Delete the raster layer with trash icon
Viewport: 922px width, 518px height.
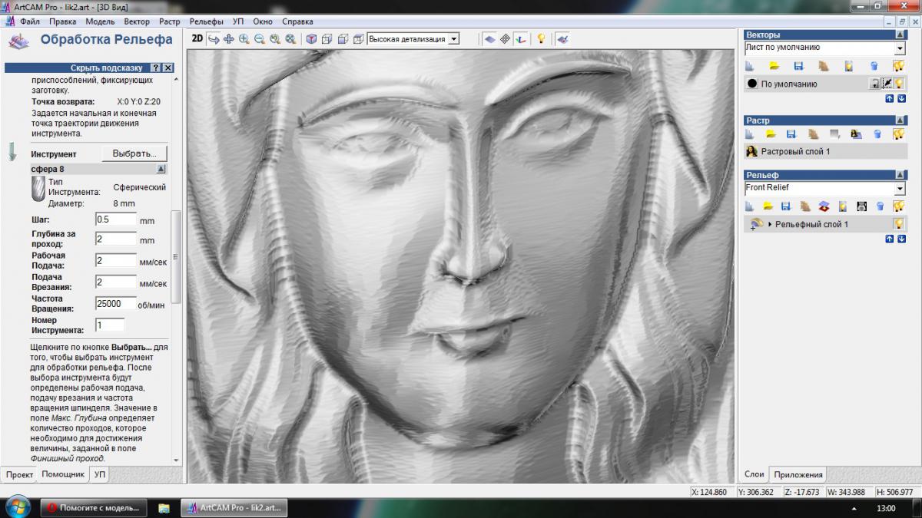877,134
